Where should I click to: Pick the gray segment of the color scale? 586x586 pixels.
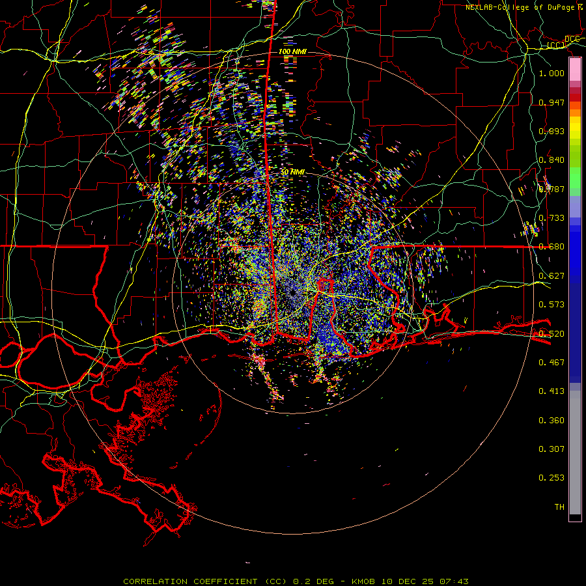(x=575, y=453)
